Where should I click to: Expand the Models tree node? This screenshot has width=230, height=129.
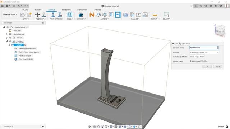click(x=6, y=38)
